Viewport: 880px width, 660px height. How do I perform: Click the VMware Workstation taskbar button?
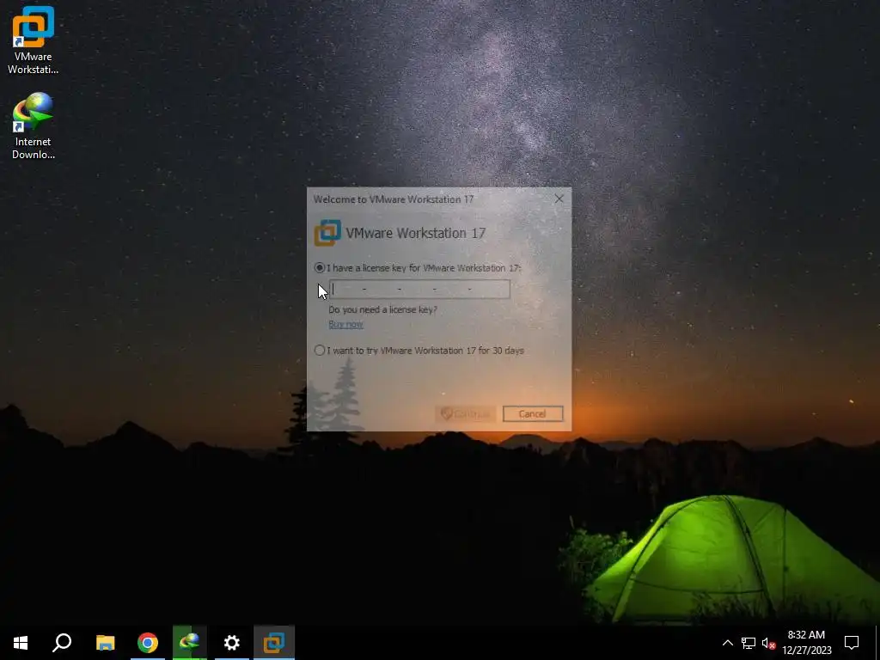(274, 643)
